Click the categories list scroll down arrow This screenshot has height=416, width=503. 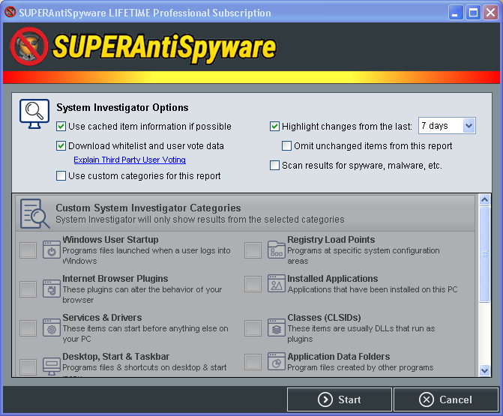point(484,370)
